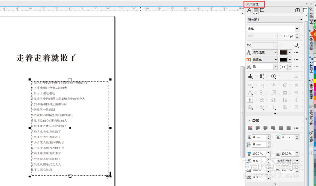Click the background fill black swatch
316x186 pixels.
pyautogui.click(x=283, y=60)
